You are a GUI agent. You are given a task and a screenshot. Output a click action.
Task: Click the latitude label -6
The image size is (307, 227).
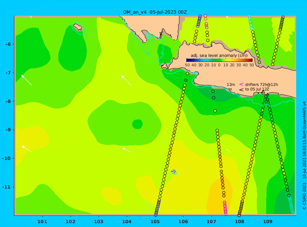pos(9,44)
